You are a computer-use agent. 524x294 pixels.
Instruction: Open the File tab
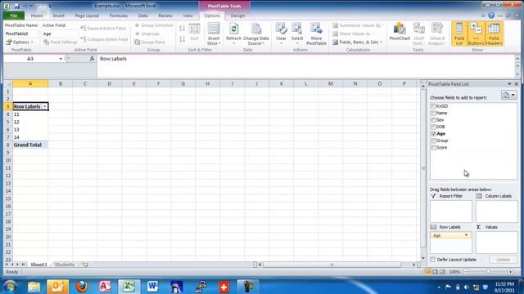(x=14, y=16)
